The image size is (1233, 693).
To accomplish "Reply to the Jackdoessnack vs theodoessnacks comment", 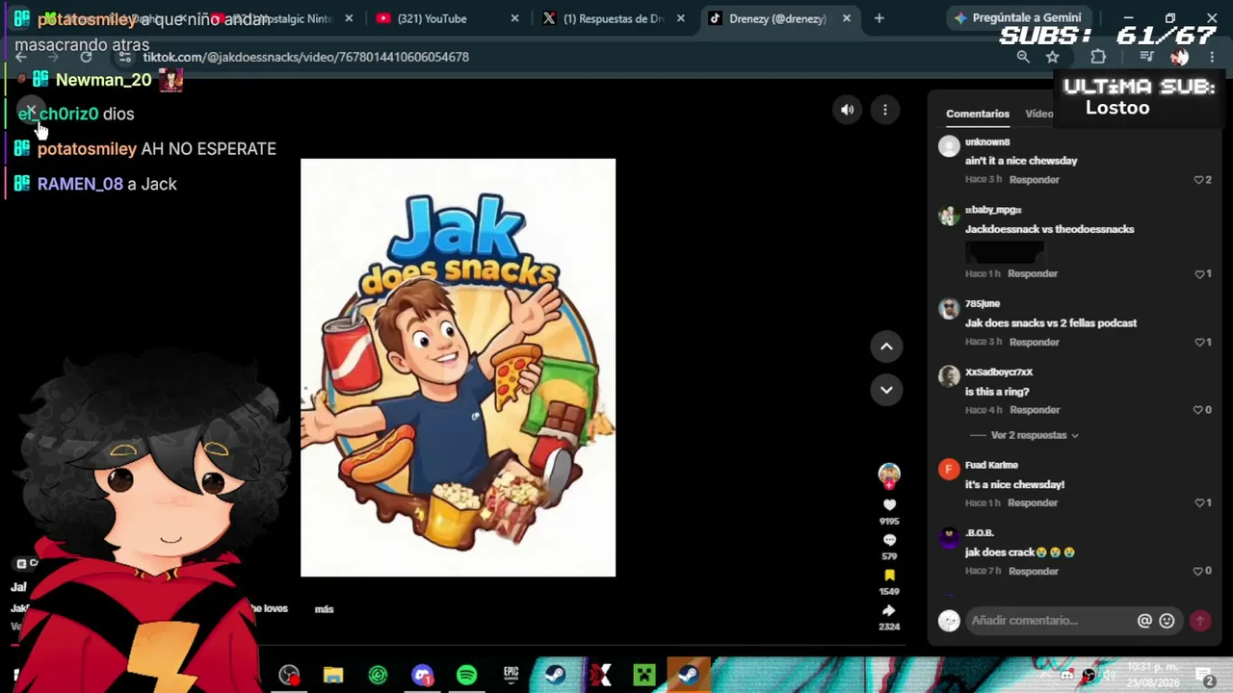I will click(x=1033, y=273).
